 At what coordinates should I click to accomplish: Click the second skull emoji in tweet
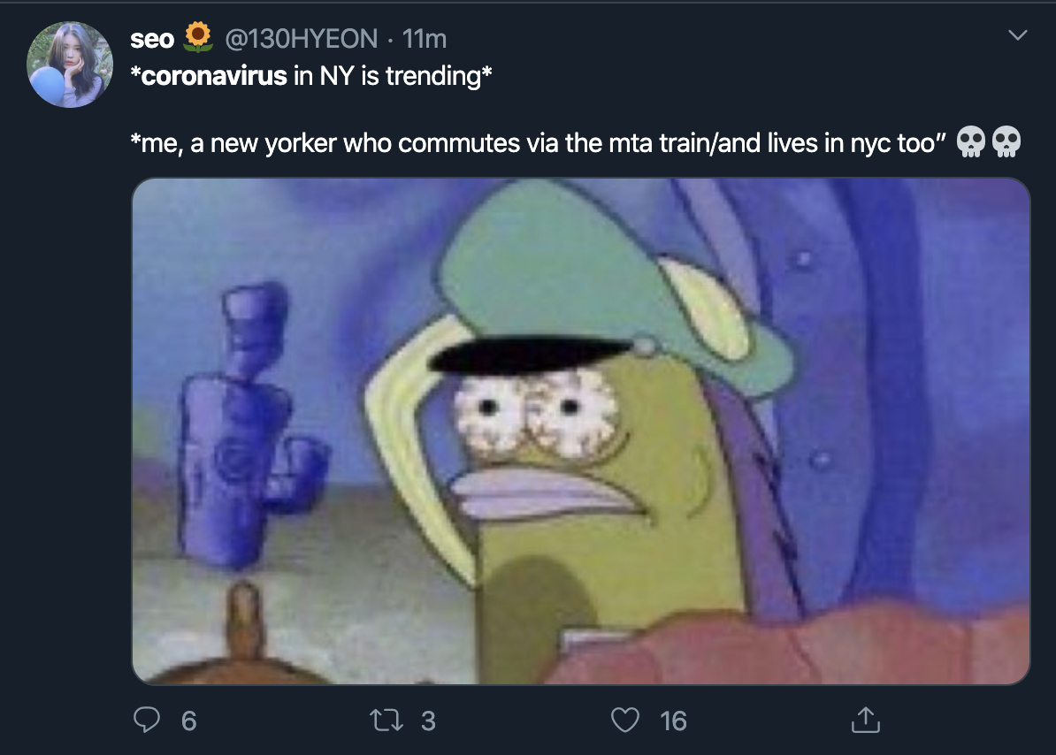point(1006,142)
